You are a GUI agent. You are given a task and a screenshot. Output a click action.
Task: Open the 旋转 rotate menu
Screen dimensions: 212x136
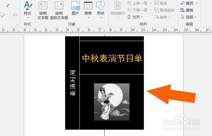(162, 17)
